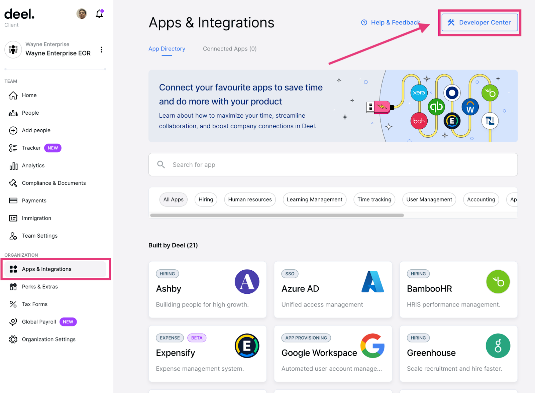Click the NEW badge next to Global Payroll
Image resolution: width=535 pixels, height=393 pixels.
tap(68, 322)
